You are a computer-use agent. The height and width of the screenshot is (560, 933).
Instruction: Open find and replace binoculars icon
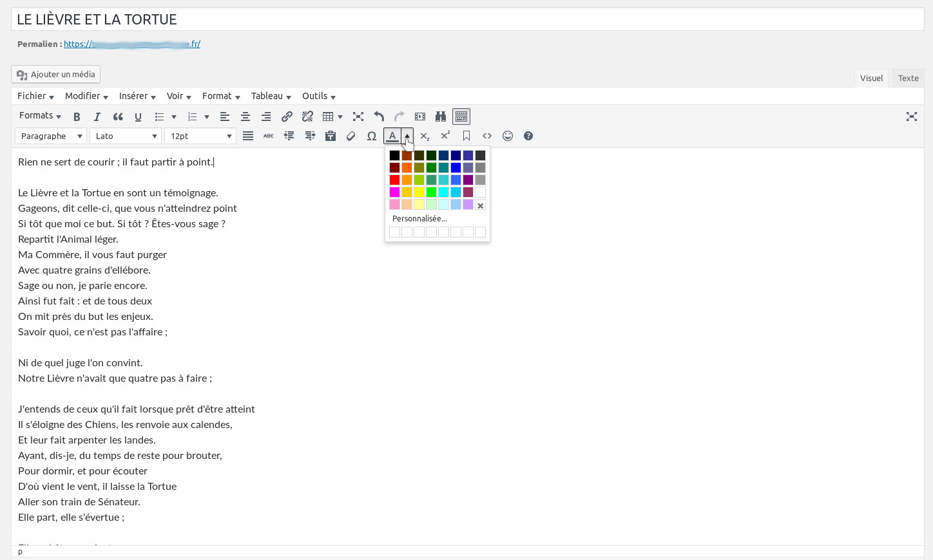(x=441, y=117)
